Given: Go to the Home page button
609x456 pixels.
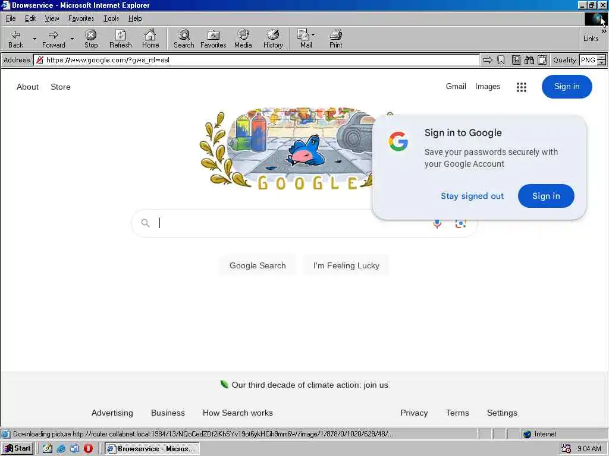Looking at the screenshot, I should tap(150, 39).
